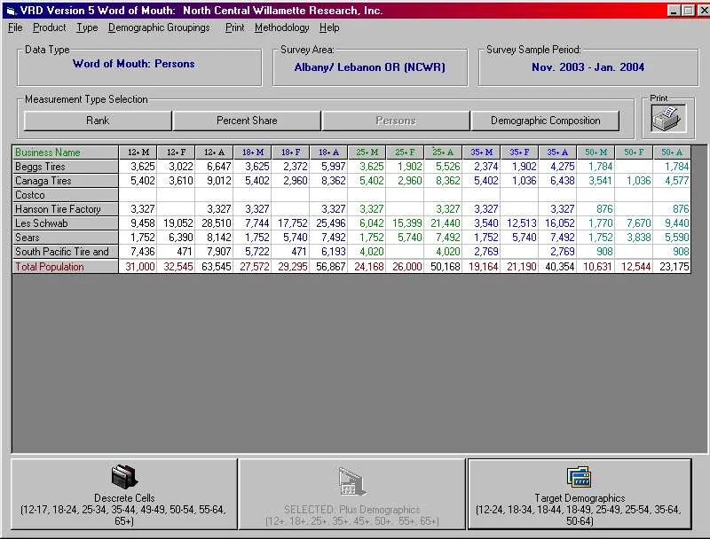Select the Sears row header

coord(65,238)
